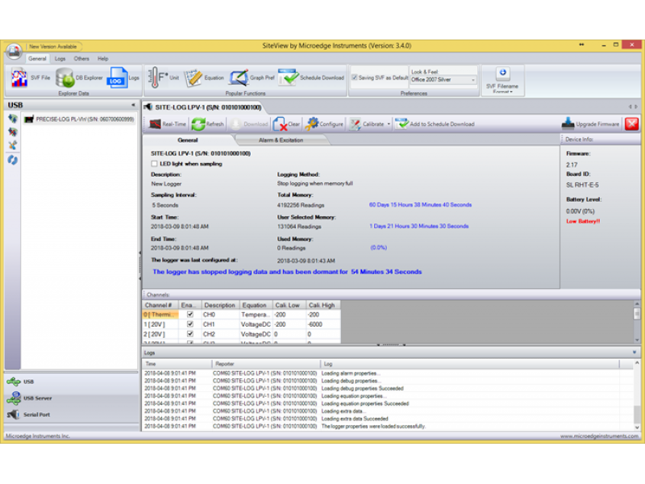The image size is (645, 484).
Task: Uncheck the enable box for channel CH1
Action: [190, 324]
